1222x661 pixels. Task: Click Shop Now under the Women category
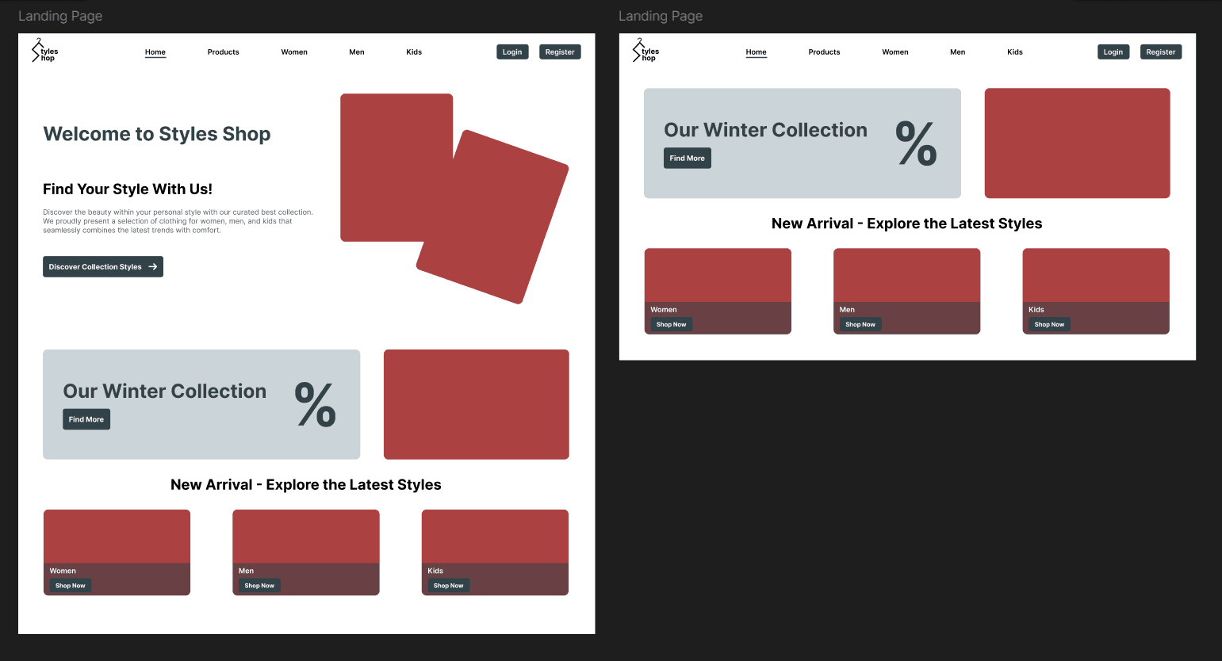pyautogui.click(x=69, y=585)
